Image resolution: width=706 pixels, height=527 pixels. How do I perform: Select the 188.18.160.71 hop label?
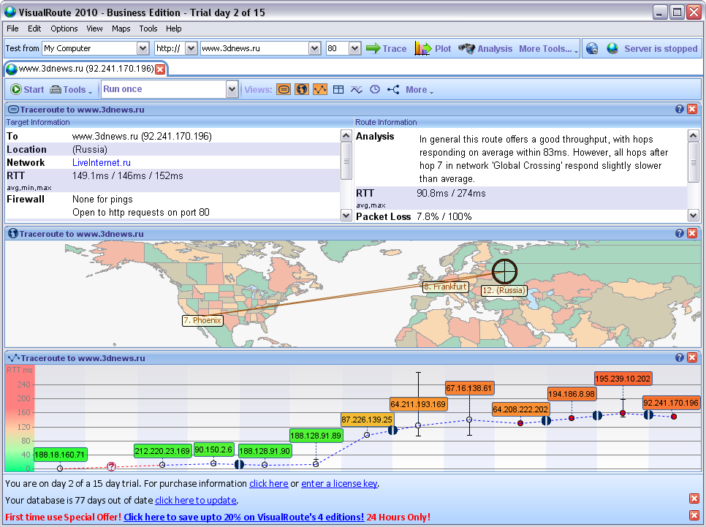pyautogui.click(x=60, y=455)
